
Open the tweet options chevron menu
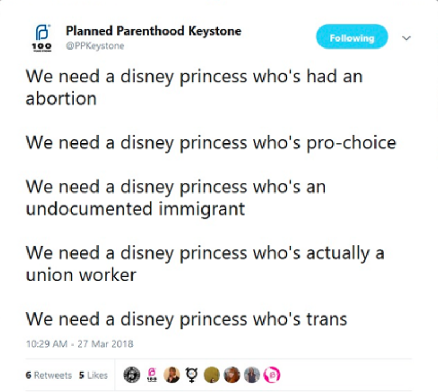coord(407,38)
